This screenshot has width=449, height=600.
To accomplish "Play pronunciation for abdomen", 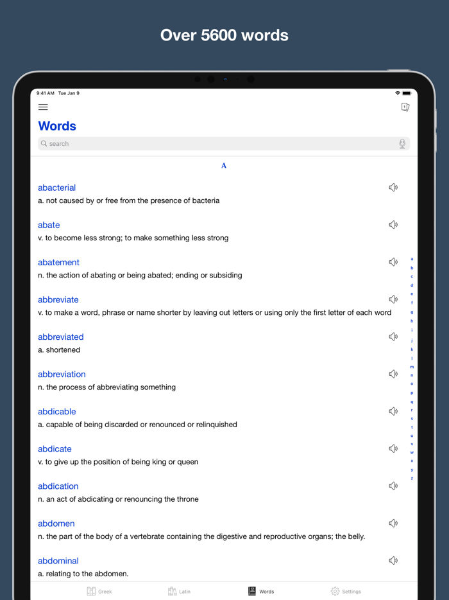I will (393, 523).
